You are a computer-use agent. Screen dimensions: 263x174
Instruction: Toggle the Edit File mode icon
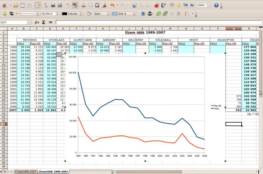click(x=38, y=5)
